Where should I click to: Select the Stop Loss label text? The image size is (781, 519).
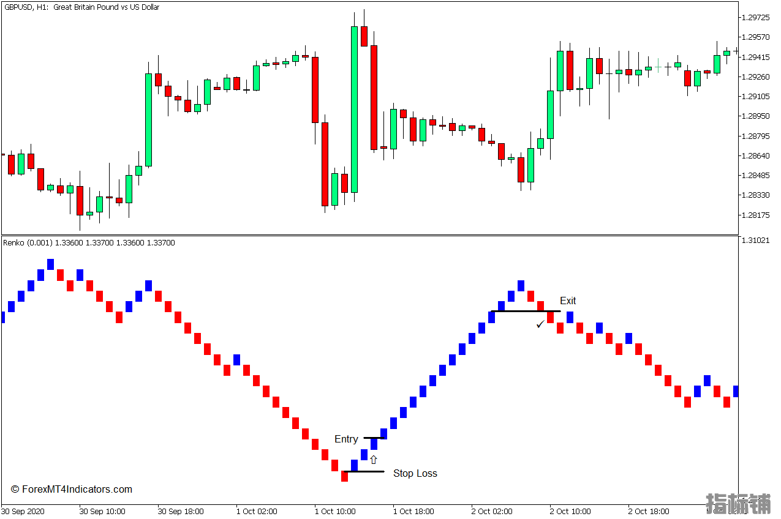pyautogui.click(x=415, y=473)
